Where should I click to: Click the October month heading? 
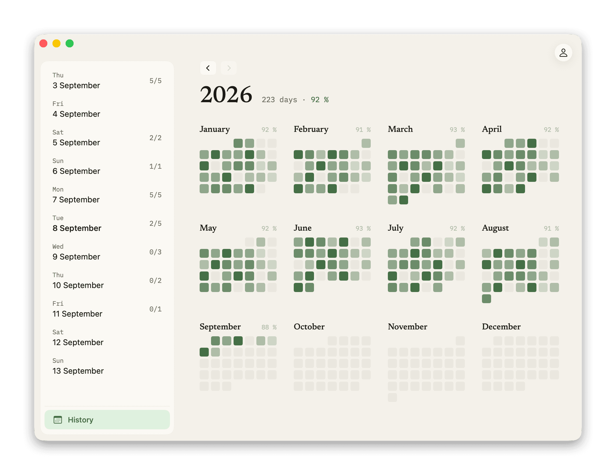pyautogui.click(x=309, y=327)
